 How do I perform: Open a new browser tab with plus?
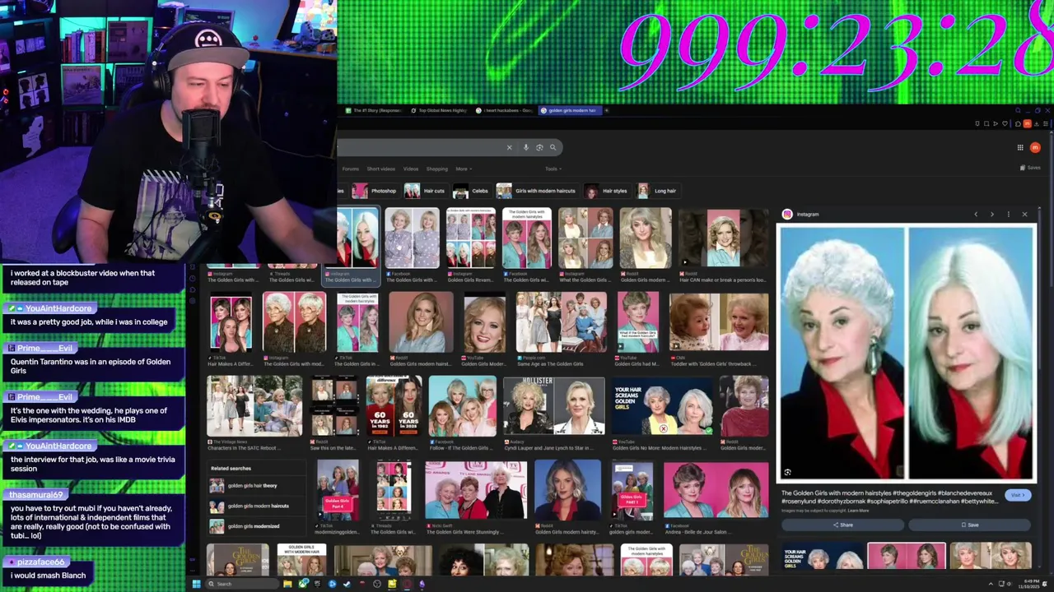coord(607,110)
